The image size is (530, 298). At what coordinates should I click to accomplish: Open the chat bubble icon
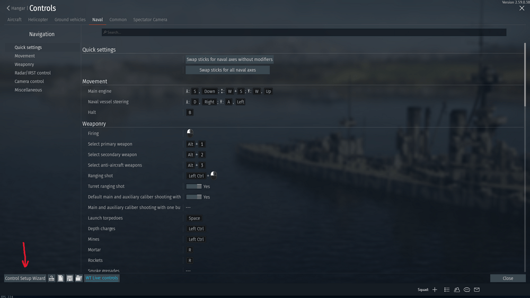coord(467,290)
